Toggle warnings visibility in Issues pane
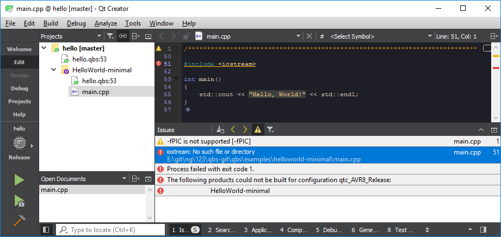The width and height of the screenshot is (501, 237). click(x=257, y=130)
